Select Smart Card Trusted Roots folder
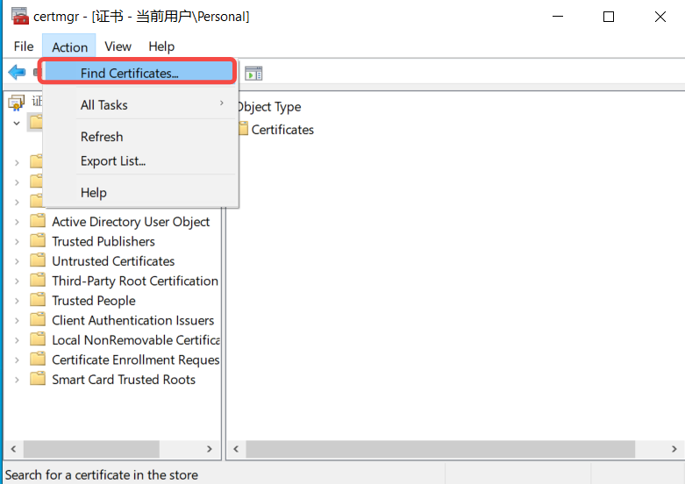 tap(124, 380)
